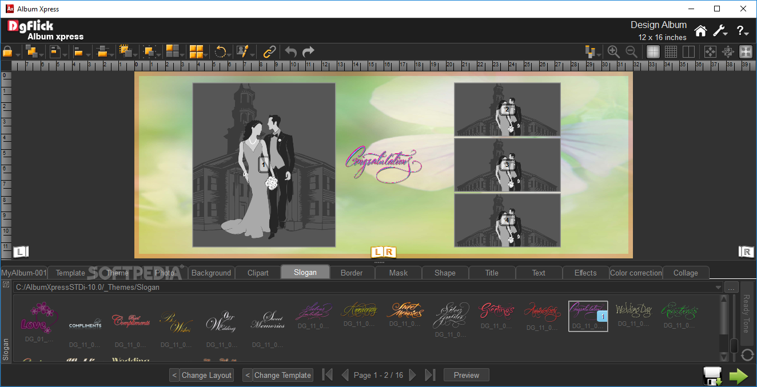Toggle the fine grid overlay
The height and width of the screenshot is (387, 757).
coord(671,51)
